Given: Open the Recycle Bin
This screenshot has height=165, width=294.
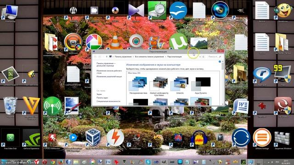Looking at the screenshot, I should [x=10, y=106].
